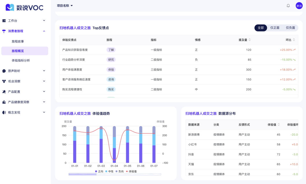This screenshot has width=306, height=184.
Task: Click the 概念发现 sidebar icon
Action: pos(4,112)
